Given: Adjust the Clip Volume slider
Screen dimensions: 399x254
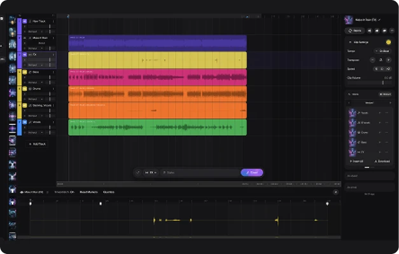Looking at the screenshot, I should [369, 83].
